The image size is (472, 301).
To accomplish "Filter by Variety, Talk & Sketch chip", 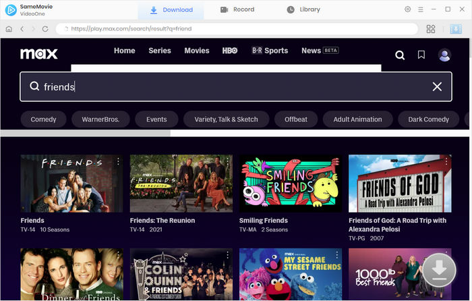I will pyautogui.click(x=226, y=119).
